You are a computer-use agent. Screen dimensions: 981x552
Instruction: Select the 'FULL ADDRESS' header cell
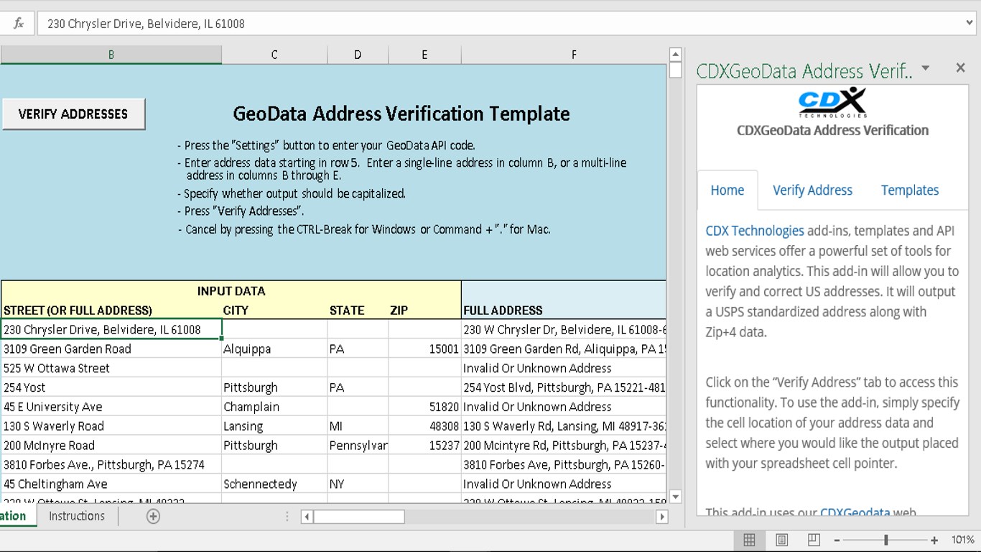point(564,310)
